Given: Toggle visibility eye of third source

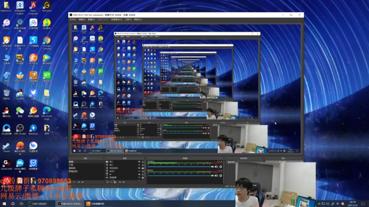Looking at the screenshot, I should (139, 168).
